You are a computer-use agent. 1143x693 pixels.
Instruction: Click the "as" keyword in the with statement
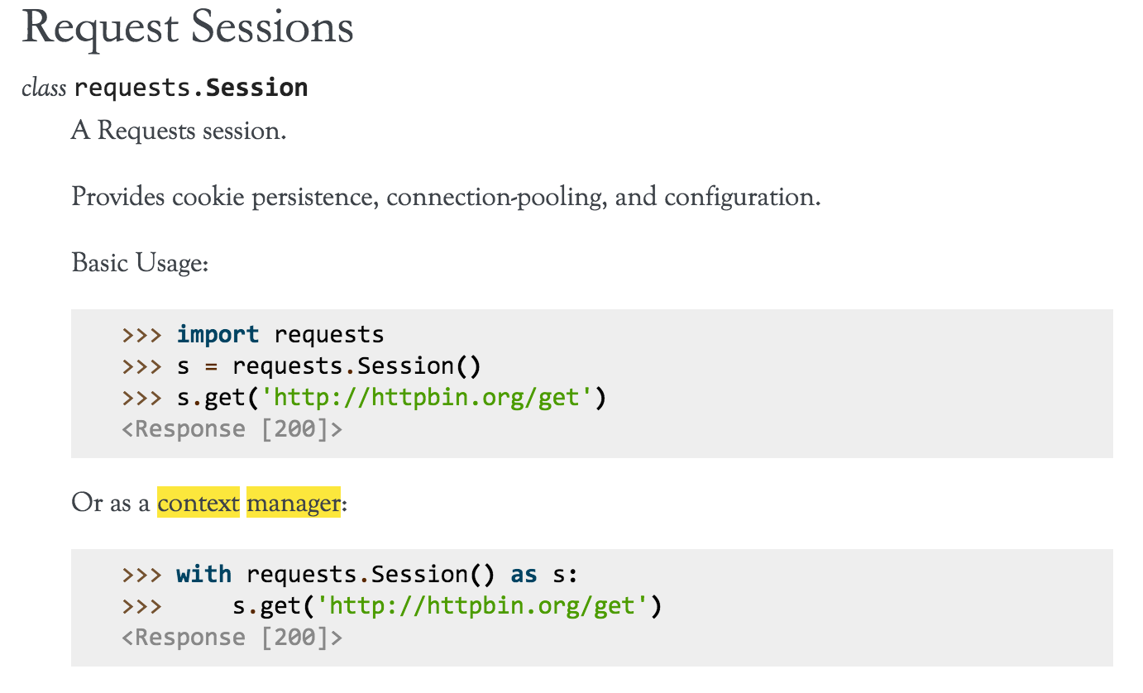pos(524,574)
